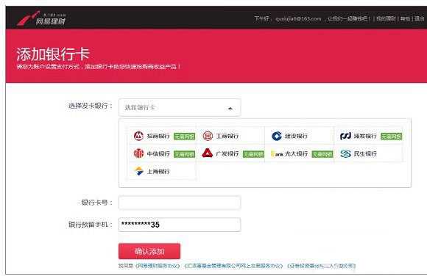Click green badge next to 浦发银行
Viewport: 427px width, 279px height.
coord(391,137)
